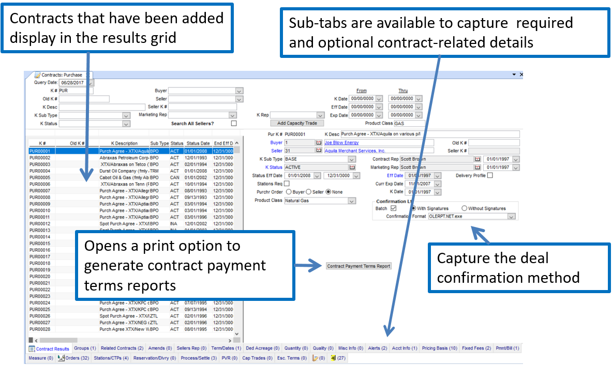Check the Delivery Profile checkbox
This screenshot has width=612, height=365.
point(490,175)
